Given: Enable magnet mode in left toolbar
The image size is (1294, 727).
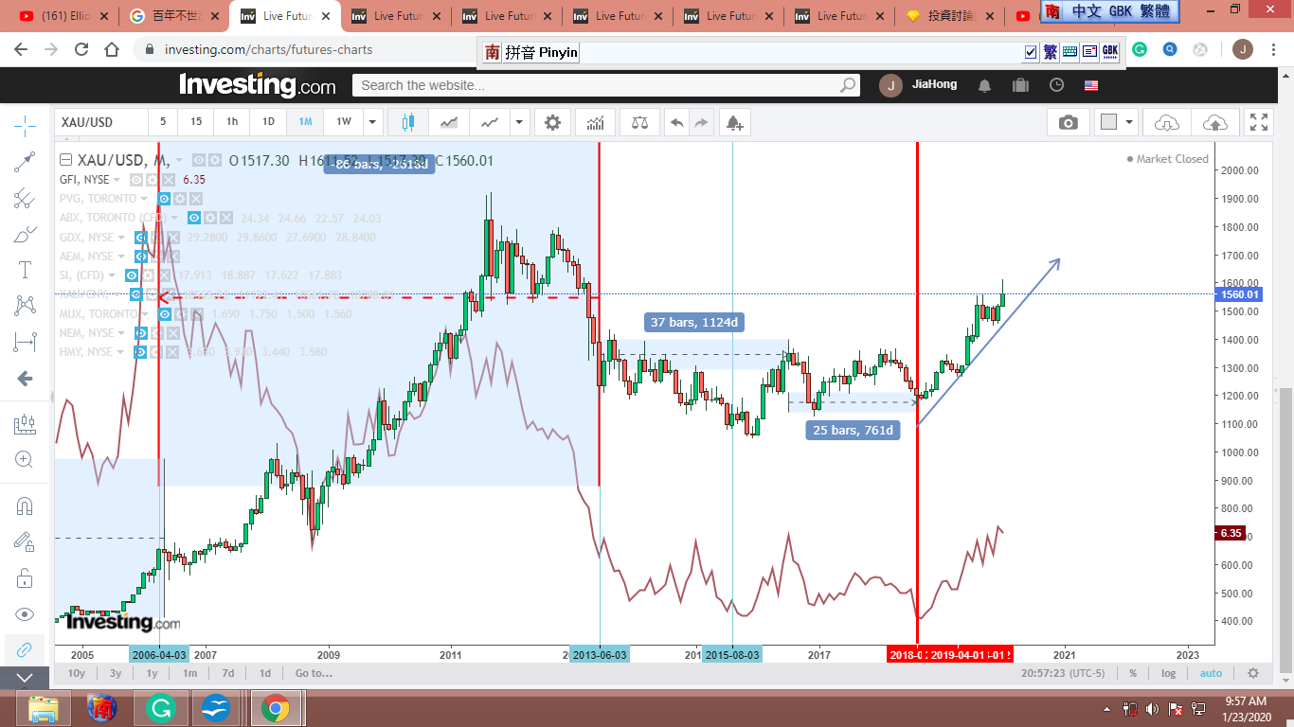Looking at the screenshot, I should (25, 506).
